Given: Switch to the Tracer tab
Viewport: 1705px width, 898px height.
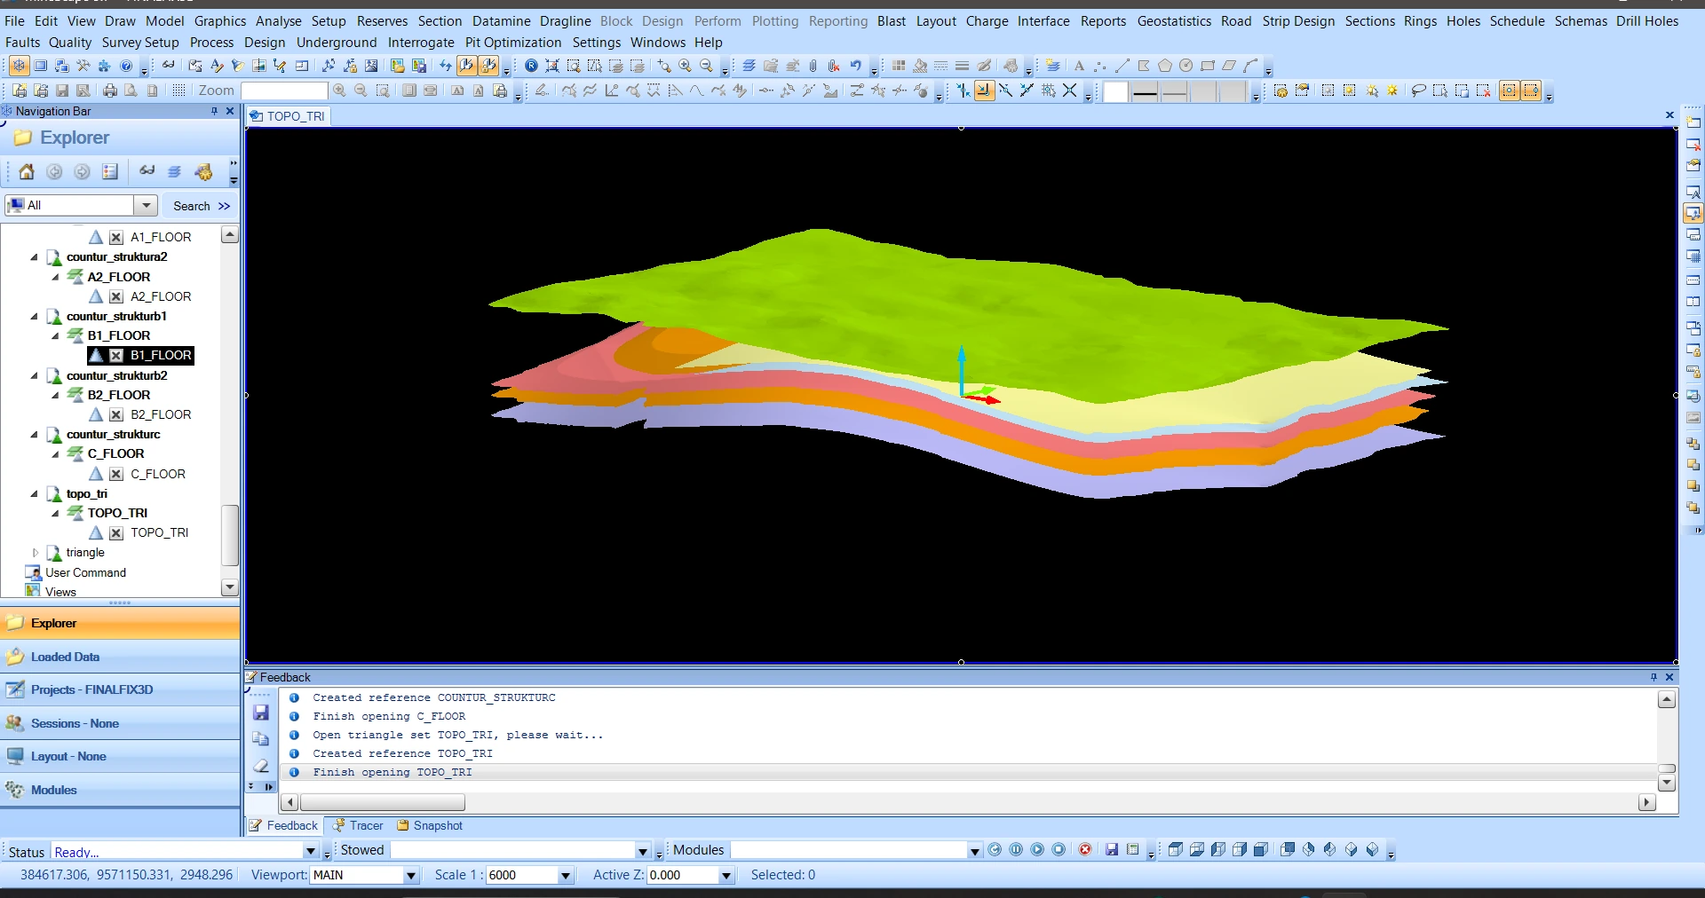Looking at the screenshot, I should pyautogui.click(x=358, y=826).
